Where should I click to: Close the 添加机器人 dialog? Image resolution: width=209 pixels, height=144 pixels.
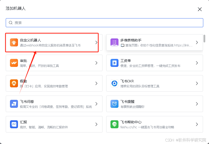coord(200,9)
